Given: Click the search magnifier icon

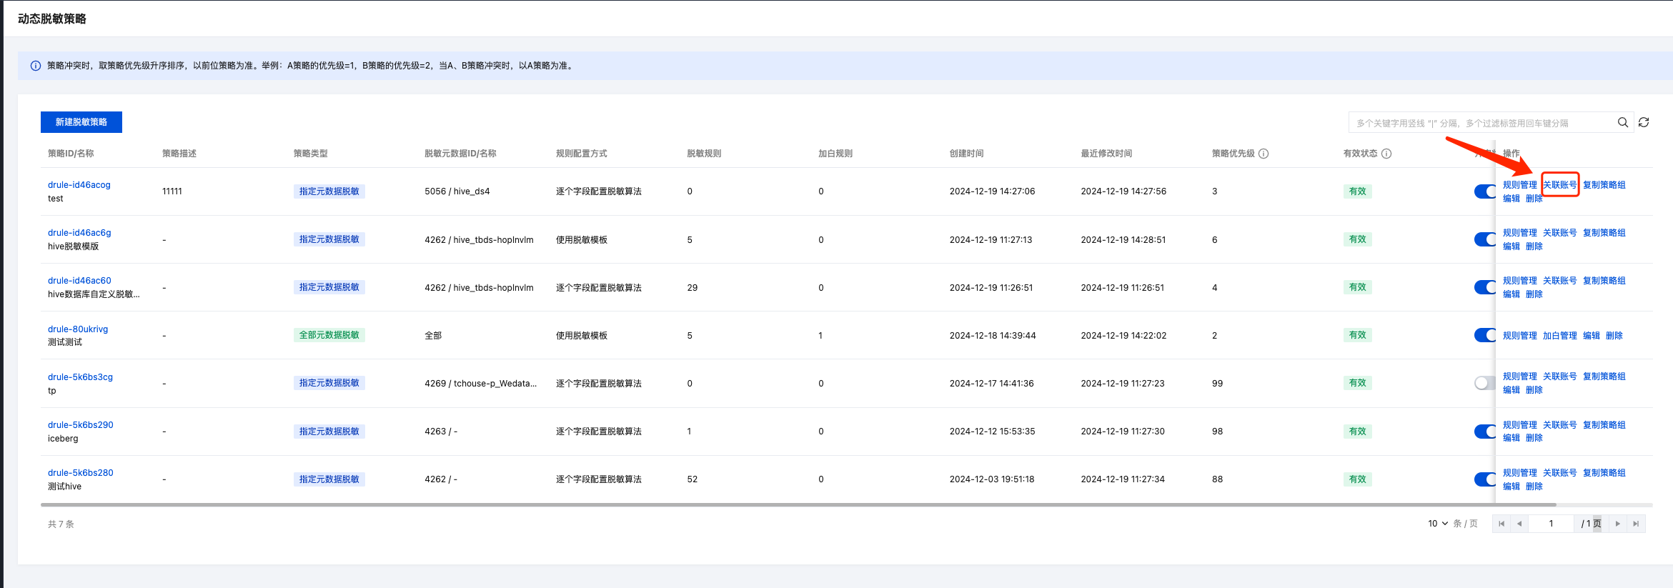Looking at the screenshot, I should click(1623, 122).
